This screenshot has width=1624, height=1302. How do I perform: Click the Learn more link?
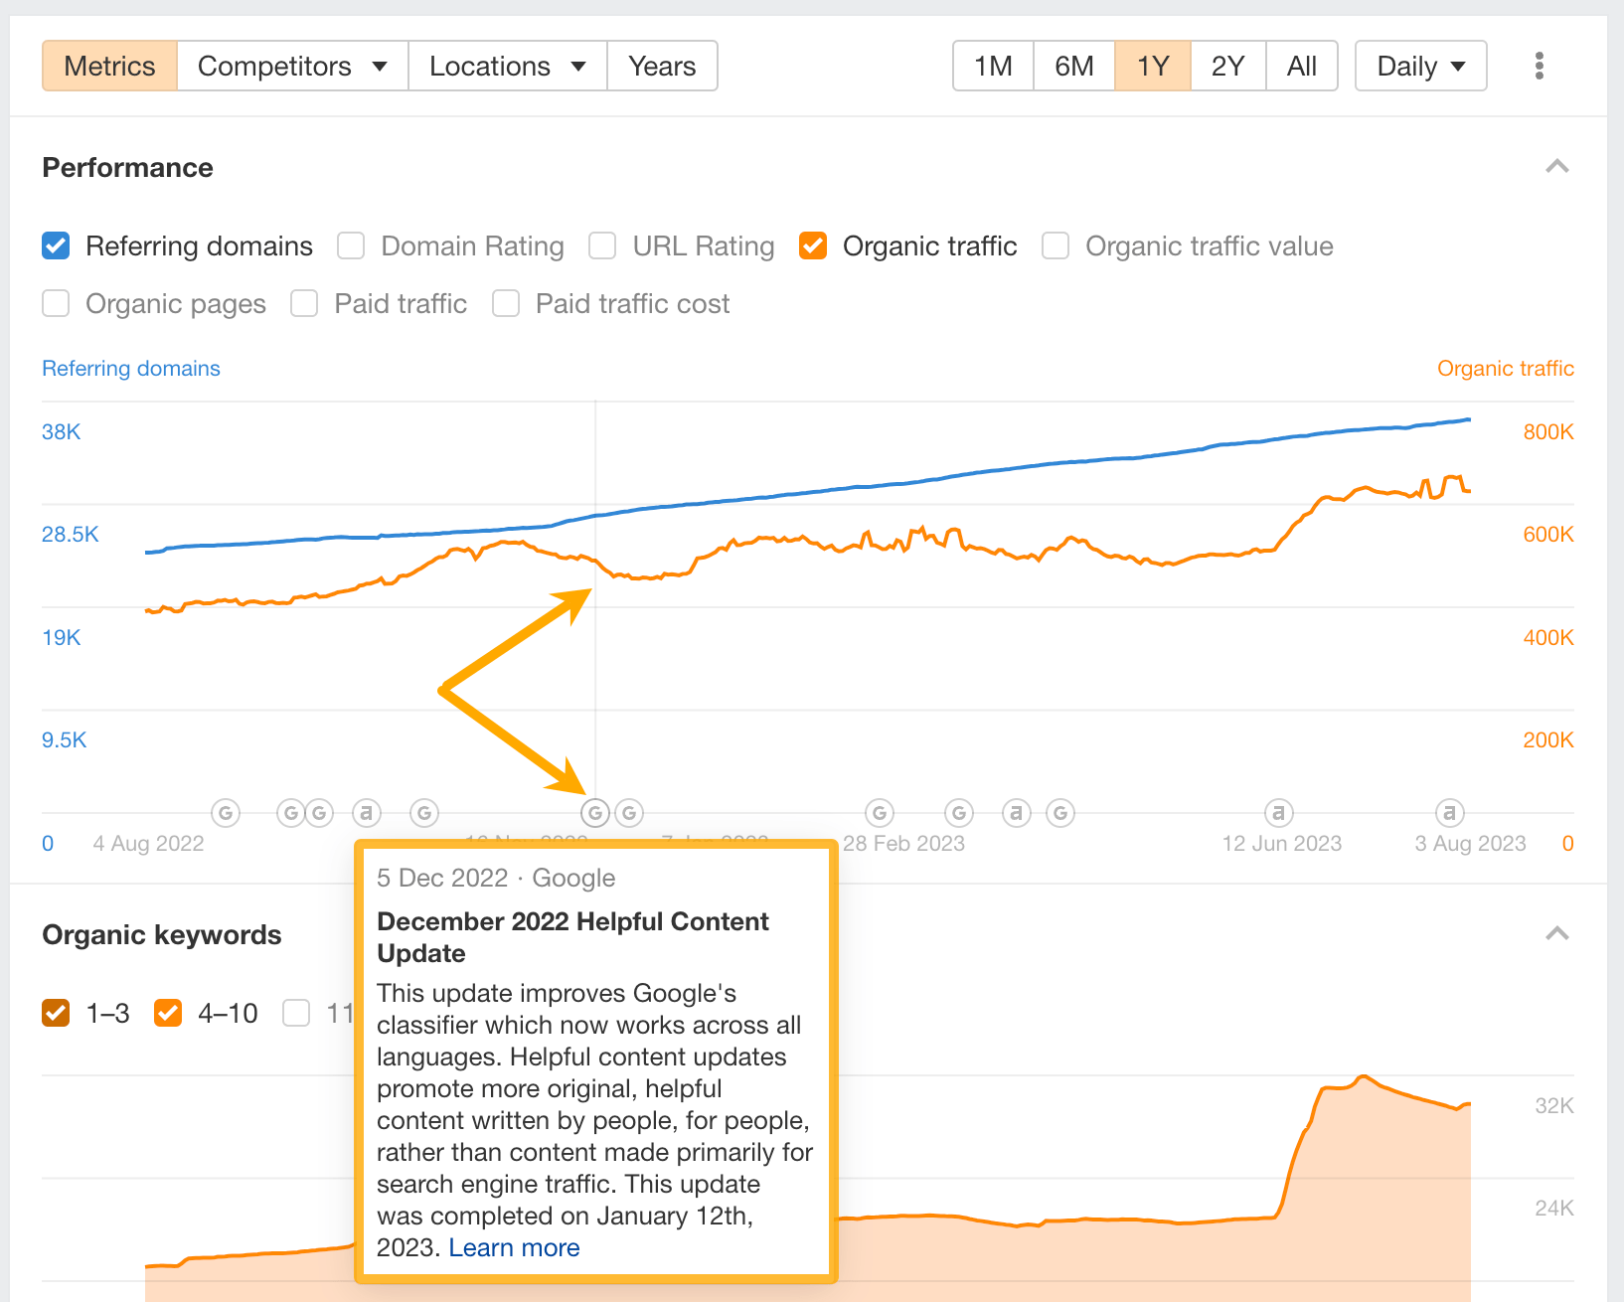[x=514, y=1247]
